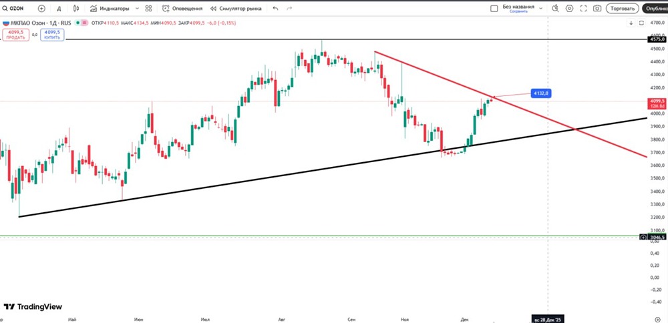
Task: Select the chart layout square icon
Action: [494, 8]
